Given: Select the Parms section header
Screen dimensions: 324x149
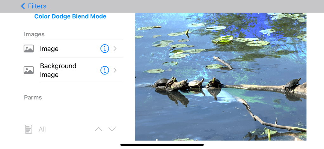Looking at the screenshot, I should pos(33,97).
